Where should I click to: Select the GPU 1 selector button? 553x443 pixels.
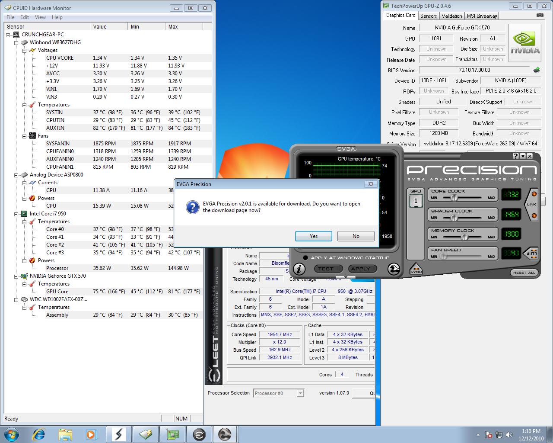point(416,200)
